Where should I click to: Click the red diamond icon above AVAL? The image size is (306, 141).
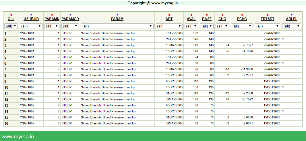pos(191,15)
